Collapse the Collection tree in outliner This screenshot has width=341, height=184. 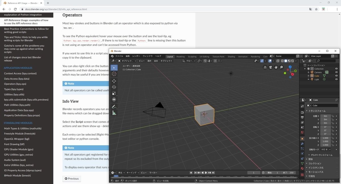tap(305, 69)
